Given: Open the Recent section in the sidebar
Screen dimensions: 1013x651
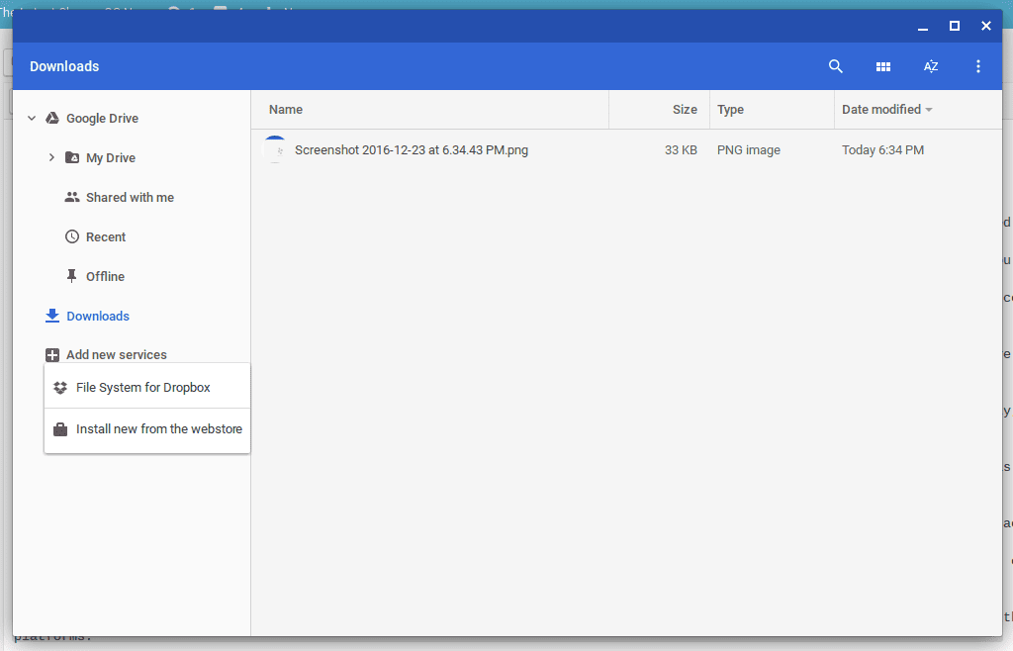Looking at the screenshot, I should coord(107,236).
